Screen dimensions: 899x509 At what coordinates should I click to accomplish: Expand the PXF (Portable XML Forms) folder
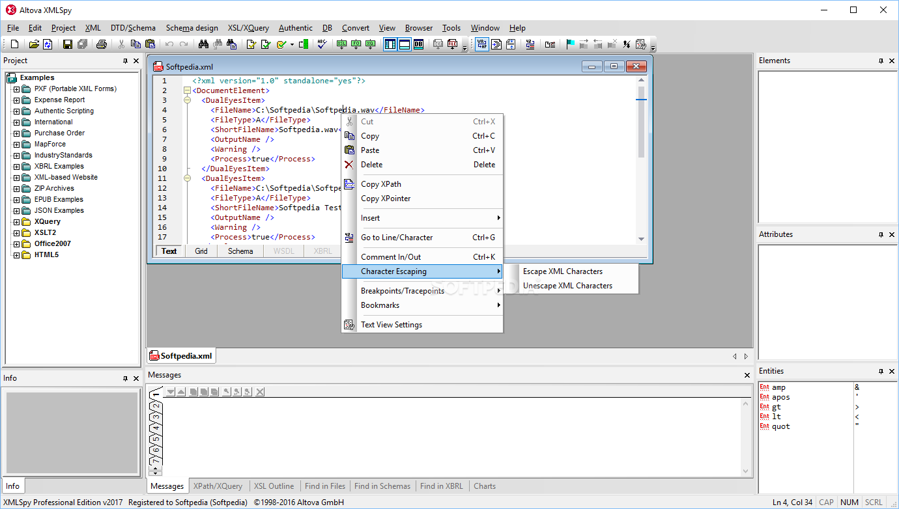click(x=17, y=89)
